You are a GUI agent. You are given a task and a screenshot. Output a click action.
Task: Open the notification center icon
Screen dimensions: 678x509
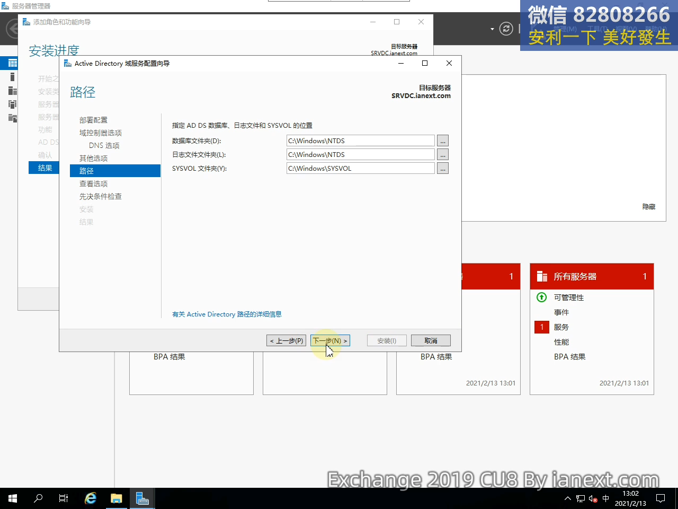pos(661,498)
